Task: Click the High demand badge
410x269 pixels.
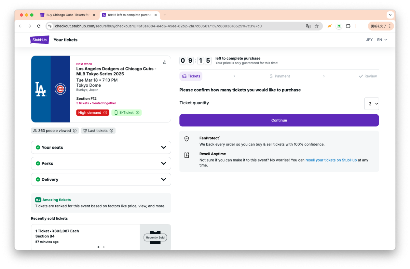Action: tap(93, 113)
